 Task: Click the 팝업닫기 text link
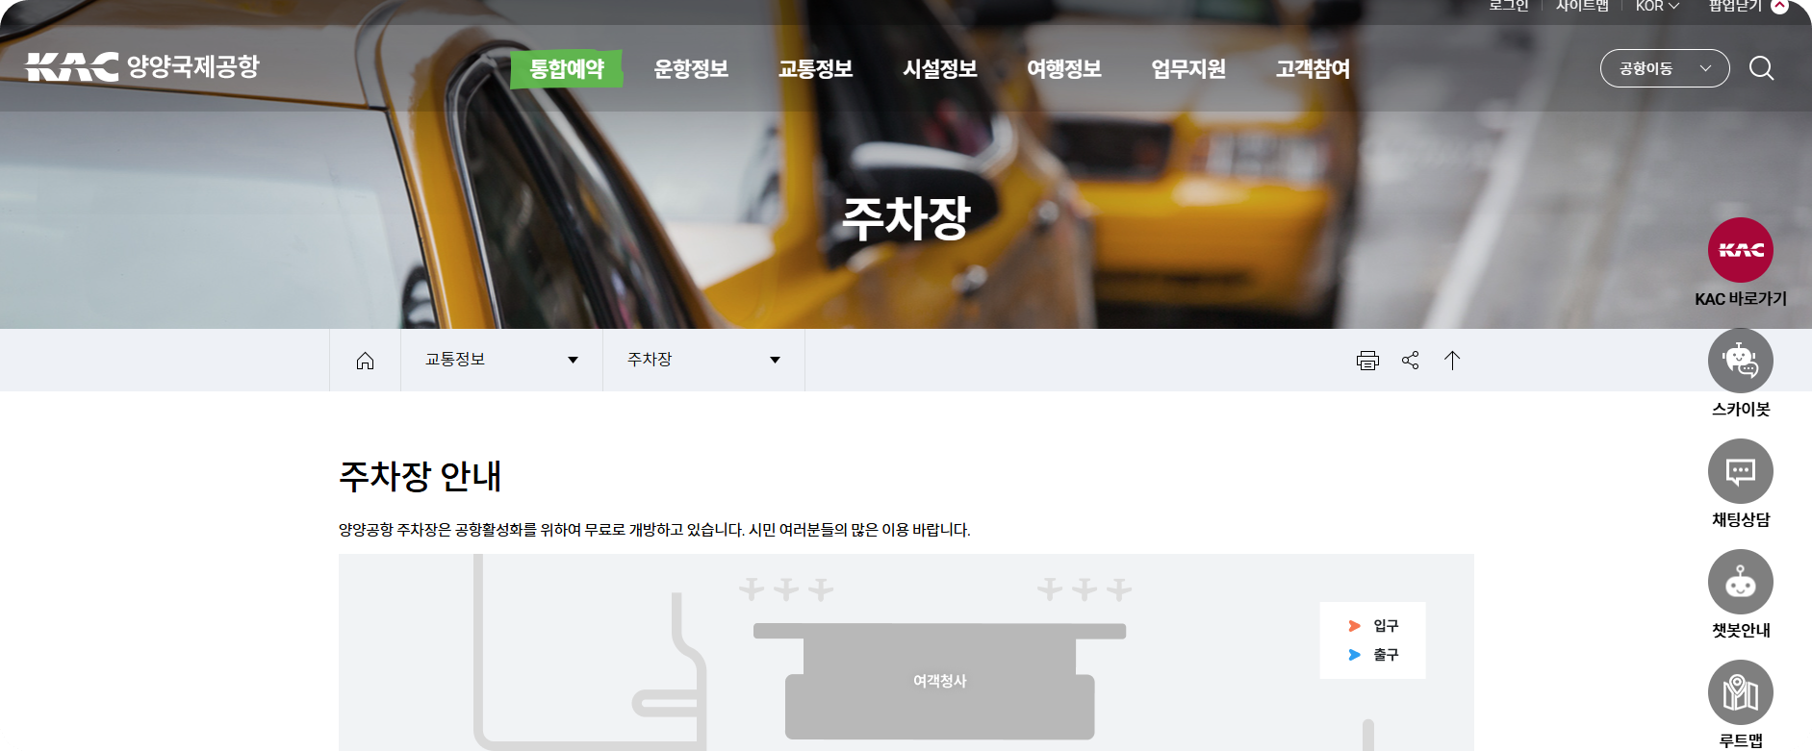pyautogui.click(x=1735, y=6)
